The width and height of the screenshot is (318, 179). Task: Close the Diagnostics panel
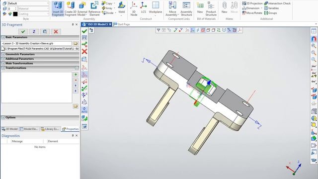point(77,136)
